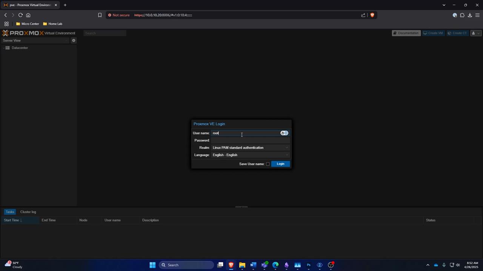Viewport: 483px width, 271px height.
Task: Open the Micro Center bookmark folder
Action: click(28, 24)
